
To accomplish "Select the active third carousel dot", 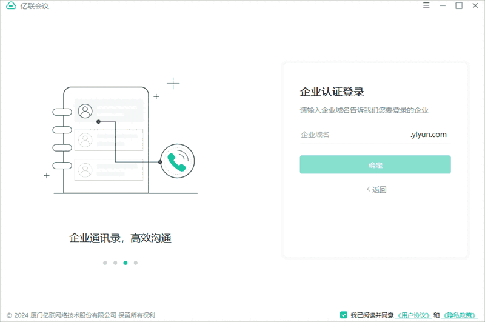I will pos(125,263).
